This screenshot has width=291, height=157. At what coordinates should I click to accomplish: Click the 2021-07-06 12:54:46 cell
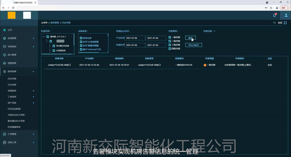tap(89, 65)
